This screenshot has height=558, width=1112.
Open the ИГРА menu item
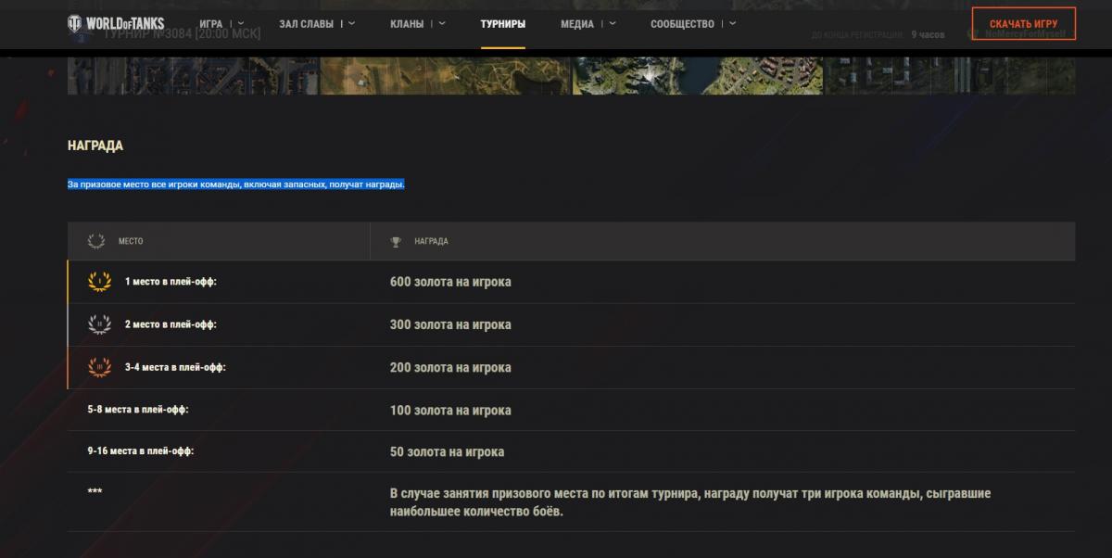coord(211,24)
